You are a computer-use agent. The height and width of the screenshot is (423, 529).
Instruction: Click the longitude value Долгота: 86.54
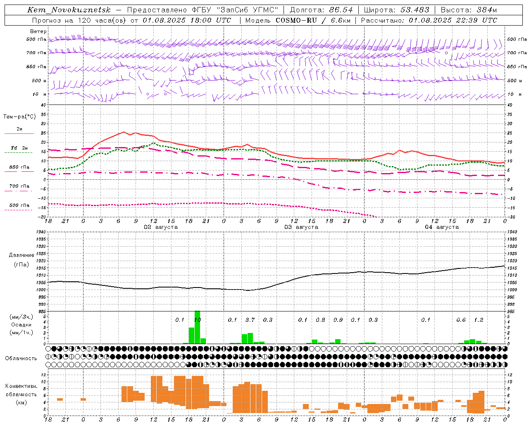click(322, 10)
